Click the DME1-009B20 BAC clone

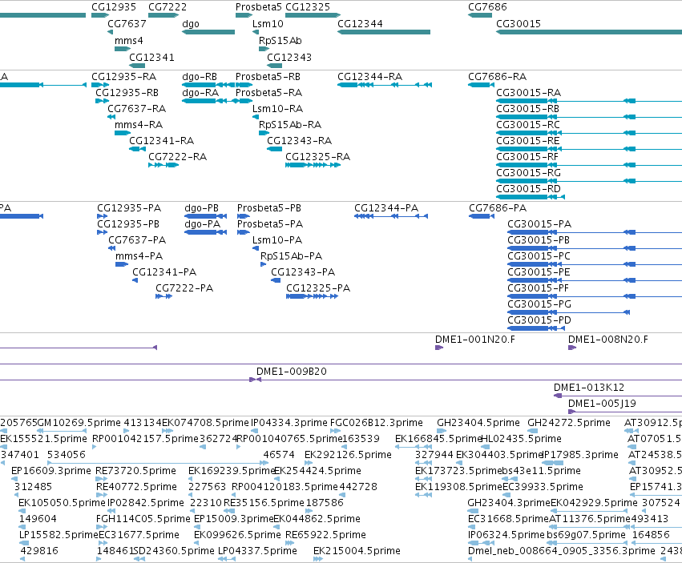coord(470,380)
